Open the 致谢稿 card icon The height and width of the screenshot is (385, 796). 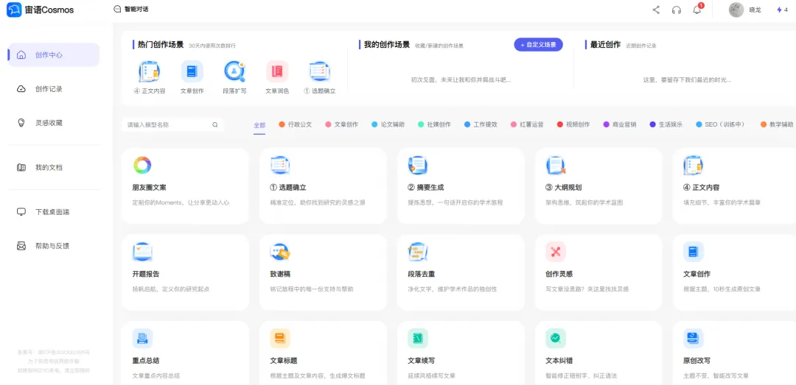tap(280, 252)
